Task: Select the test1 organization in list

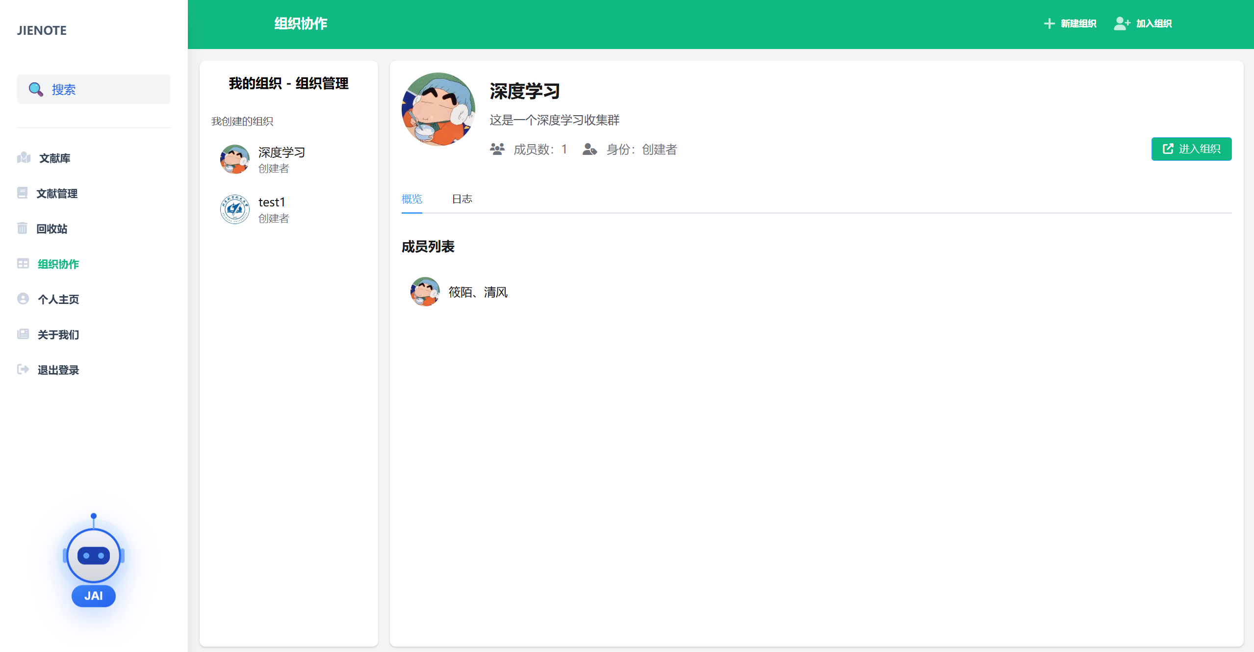Action: point(272,209)
